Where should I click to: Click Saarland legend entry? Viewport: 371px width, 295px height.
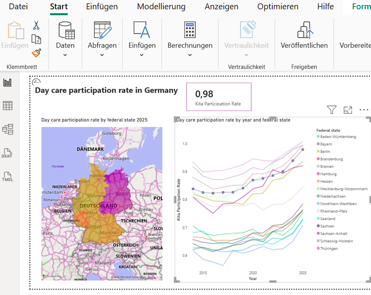coord(326,219)
